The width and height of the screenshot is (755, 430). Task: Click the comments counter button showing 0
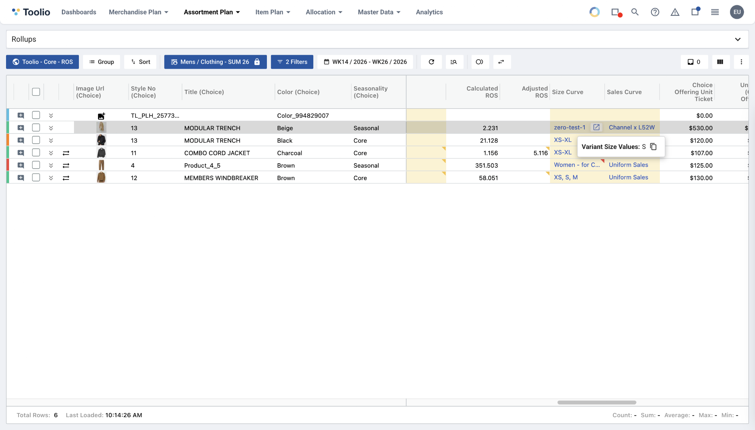tap(694, 62)
